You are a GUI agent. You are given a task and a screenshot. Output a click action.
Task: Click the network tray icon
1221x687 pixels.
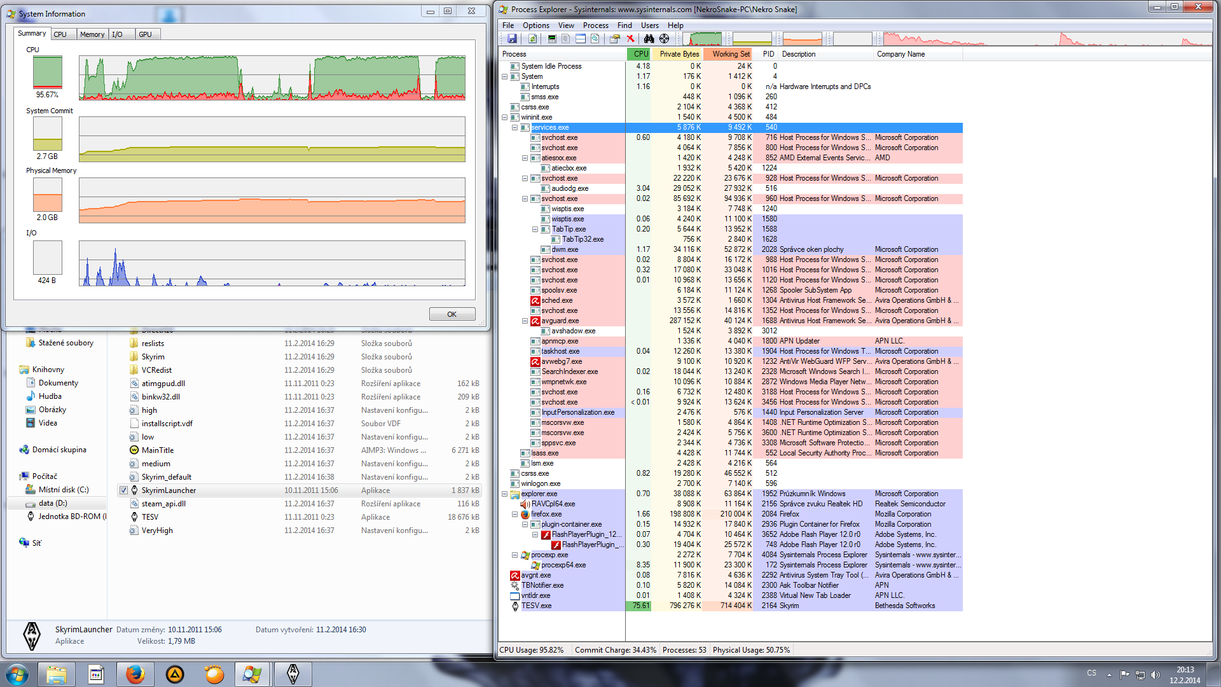pos(1140,675)
